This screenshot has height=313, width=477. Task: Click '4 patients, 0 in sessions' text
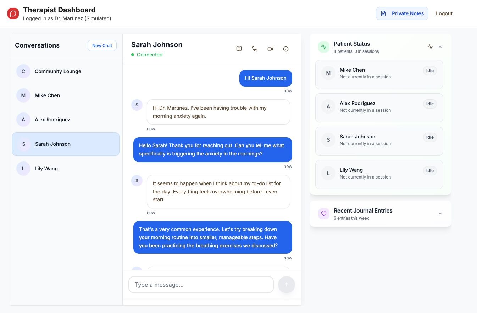pos(356,51)
